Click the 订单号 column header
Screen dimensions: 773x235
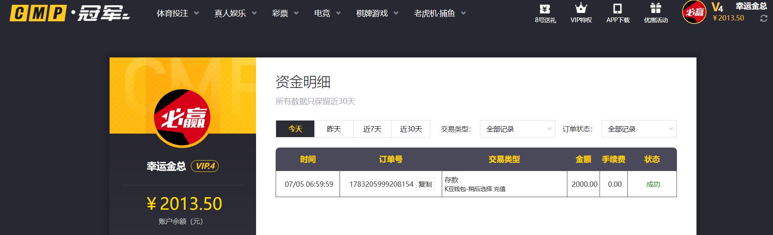[390, 159]
